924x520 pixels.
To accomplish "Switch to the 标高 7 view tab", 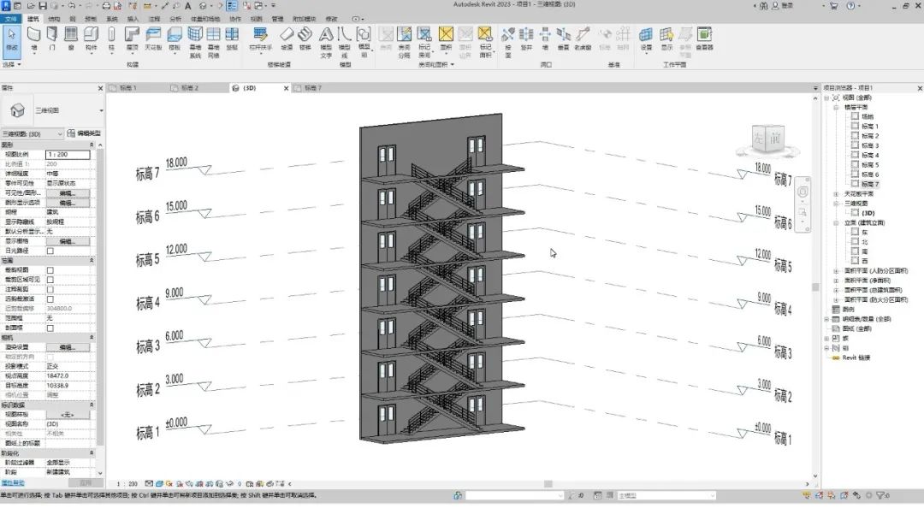I will click(313, 88).
